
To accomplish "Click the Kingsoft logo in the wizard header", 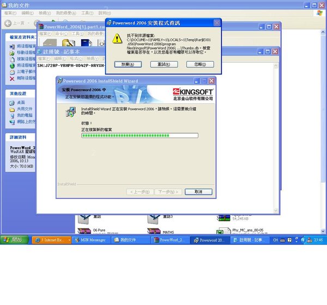I will coord(193,94).
